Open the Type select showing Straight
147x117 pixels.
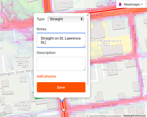click(66, 19)
